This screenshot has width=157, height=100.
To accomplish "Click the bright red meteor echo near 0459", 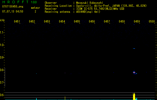I will click(x=134, y=72).
